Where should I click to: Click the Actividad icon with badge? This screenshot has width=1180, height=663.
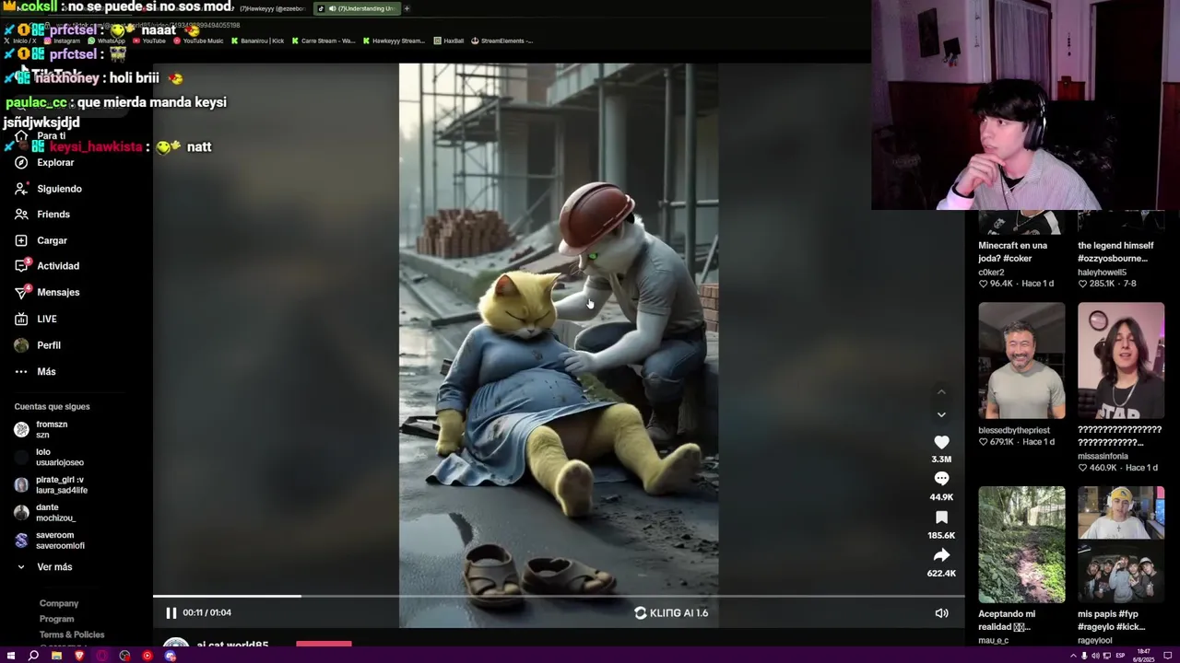click(21, 266)
